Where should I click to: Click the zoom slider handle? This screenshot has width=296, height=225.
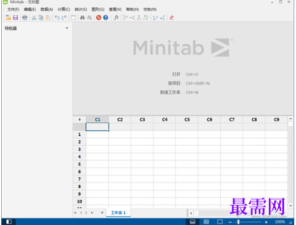[239, 222]
